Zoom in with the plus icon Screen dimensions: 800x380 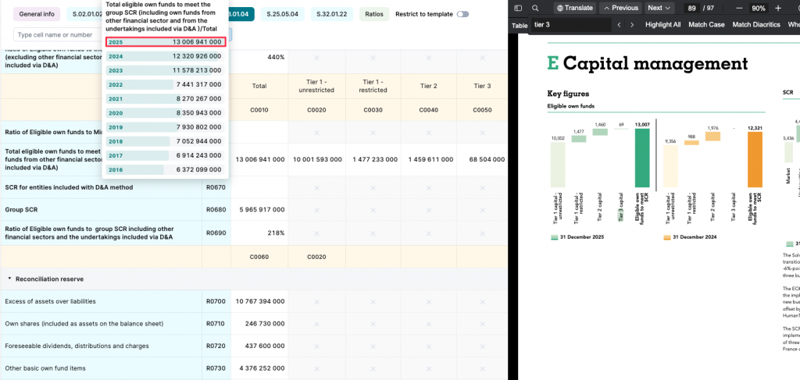coord(778,8)
